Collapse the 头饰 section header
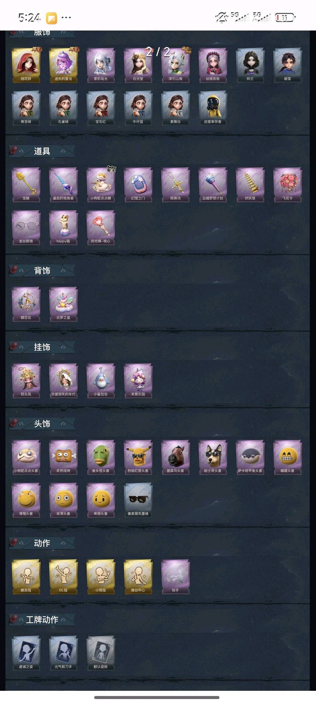Screen dimensions: 316x704 [x=42, y=424]
